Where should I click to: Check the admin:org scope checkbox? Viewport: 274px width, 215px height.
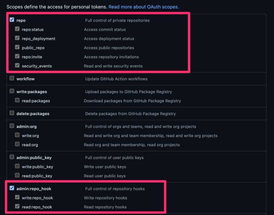click(x=12, y=126)
